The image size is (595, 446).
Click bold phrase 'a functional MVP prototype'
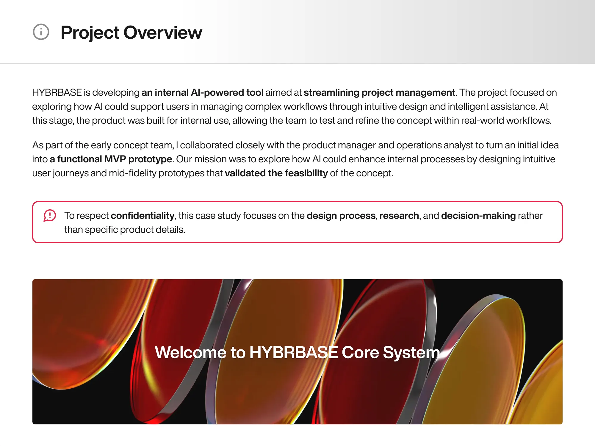point(111,159)
